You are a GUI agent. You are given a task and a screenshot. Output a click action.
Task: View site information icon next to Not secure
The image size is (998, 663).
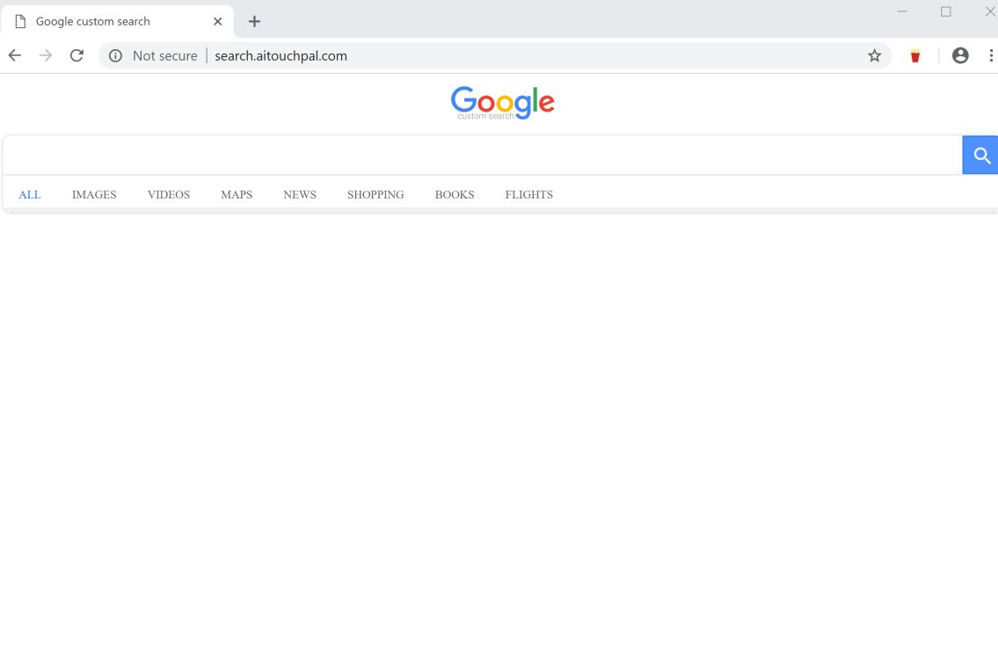pos(115,56)
